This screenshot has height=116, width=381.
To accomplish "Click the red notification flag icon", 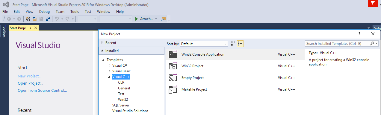I will pos(373,4).
